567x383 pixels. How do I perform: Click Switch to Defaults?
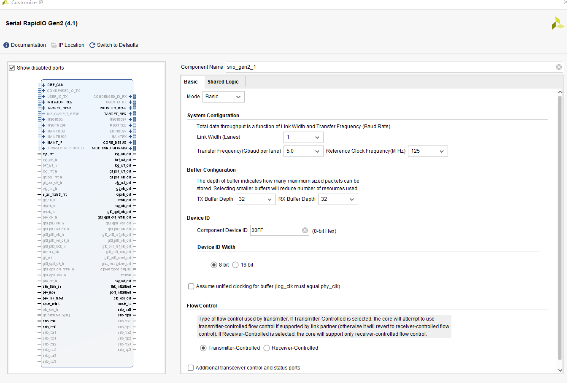coord(114,45)
